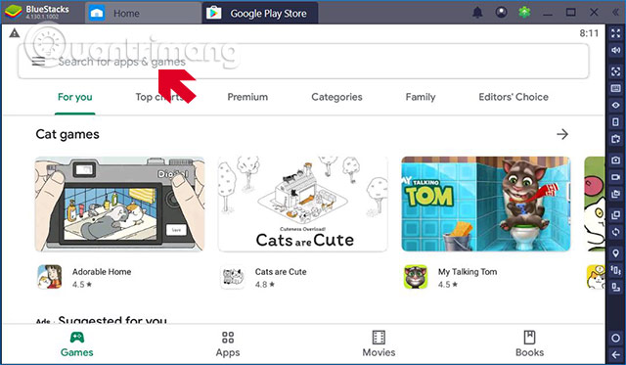Click the rotate screen icon

pos(615,287)
